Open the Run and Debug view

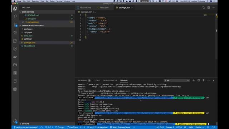coord(15,33)
